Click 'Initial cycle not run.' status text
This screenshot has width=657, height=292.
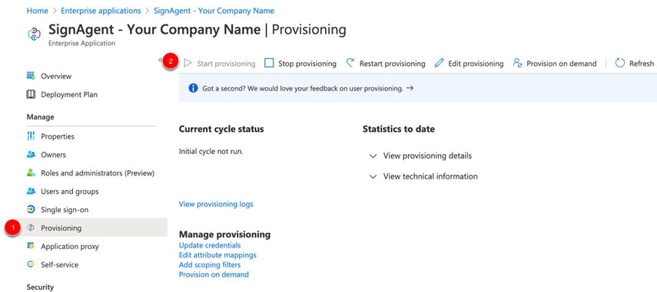[211, 152]
